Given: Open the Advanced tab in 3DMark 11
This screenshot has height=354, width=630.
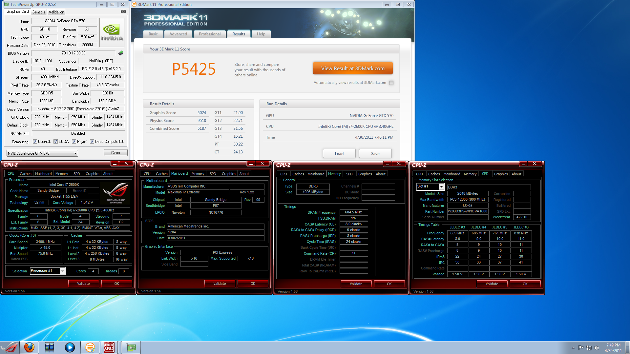Looking at the screenshot, I should click(x=178, y=34).
